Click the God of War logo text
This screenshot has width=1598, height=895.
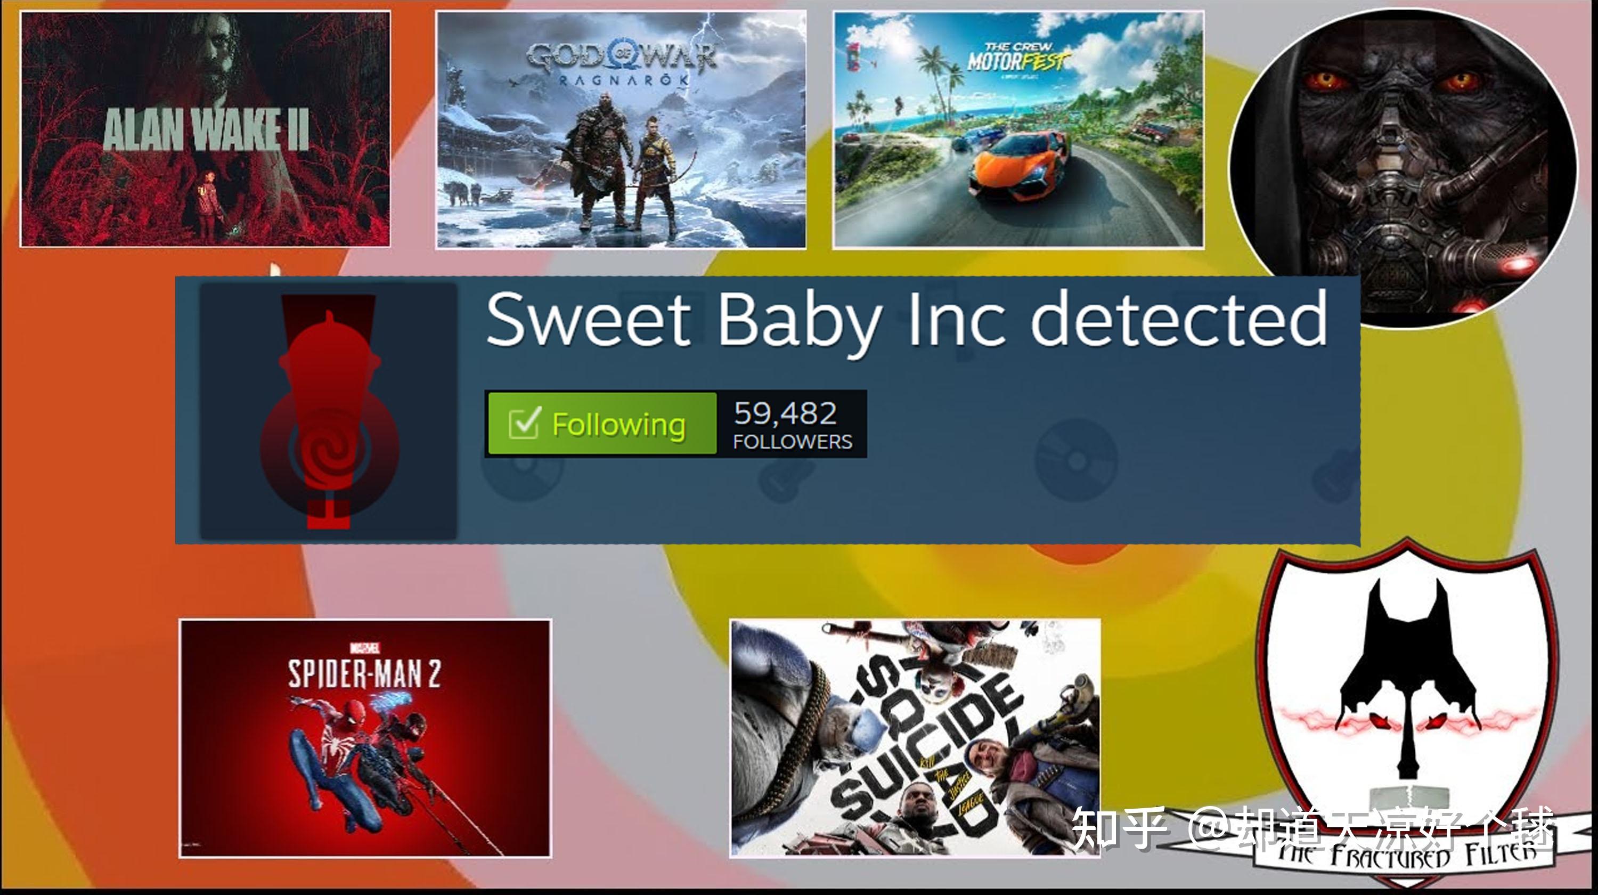click(x=621, y=63)
